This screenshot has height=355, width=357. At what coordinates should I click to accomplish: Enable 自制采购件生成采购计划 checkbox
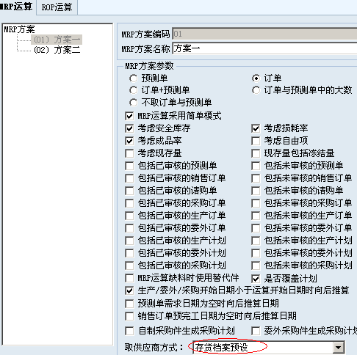[129, 331]
